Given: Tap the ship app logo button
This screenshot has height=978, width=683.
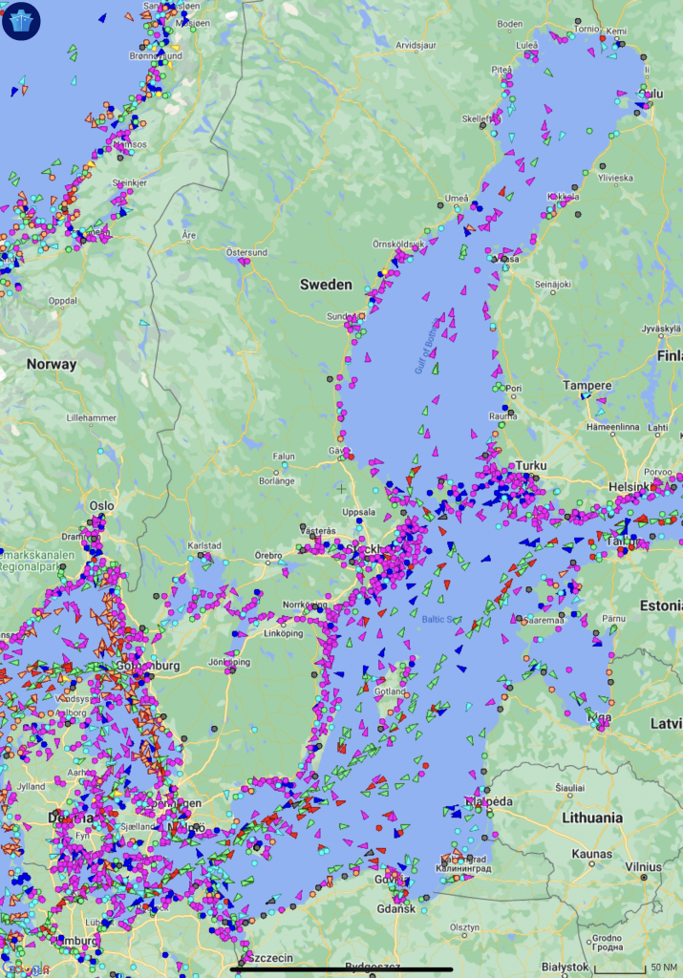Looking at the screenshot, I should [18, 20].
